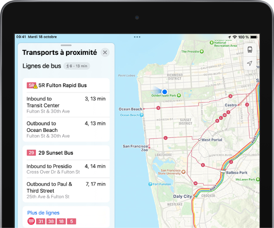Tap the Fort Funston beach icon
This screenshot has height=228, width=274.
click(150, 184)
